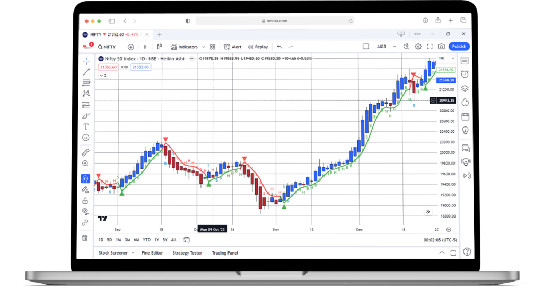The height and width of the screenshot is (290, 543).
Task: Open the watchlist panel icon
Action: [x=465, y=60]
